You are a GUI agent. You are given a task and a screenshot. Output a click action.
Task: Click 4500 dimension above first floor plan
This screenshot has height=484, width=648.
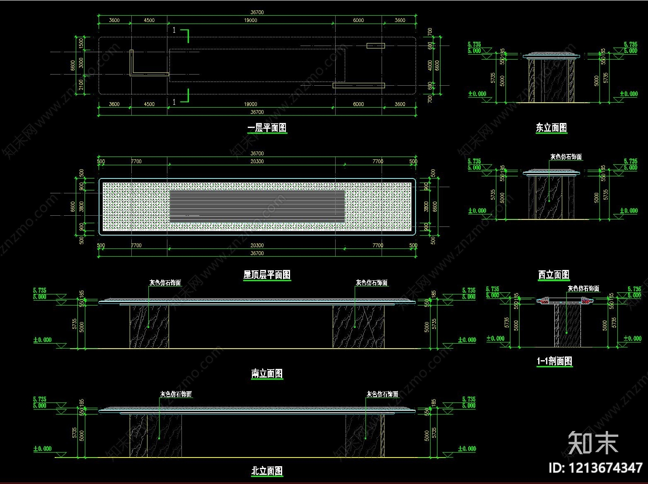[149, 20]
